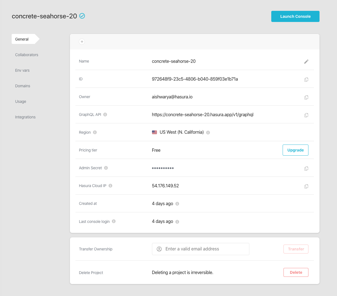Image resolution: width=337 pixels, height=296 pixels.
Task: Open the Integrations tab
Action: point(25,117)
